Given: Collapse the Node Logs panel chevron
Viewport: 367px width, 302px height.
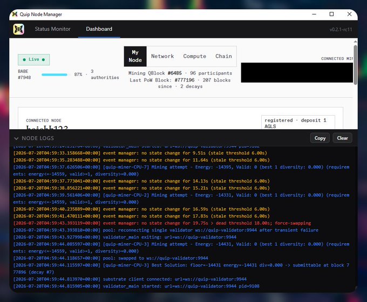Looking at the screenshot, I should pyautogui.click(x=16, y=138).
